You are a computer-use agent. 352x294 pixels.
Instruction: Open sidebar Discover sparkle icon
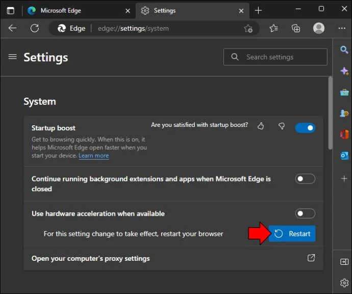344,71
